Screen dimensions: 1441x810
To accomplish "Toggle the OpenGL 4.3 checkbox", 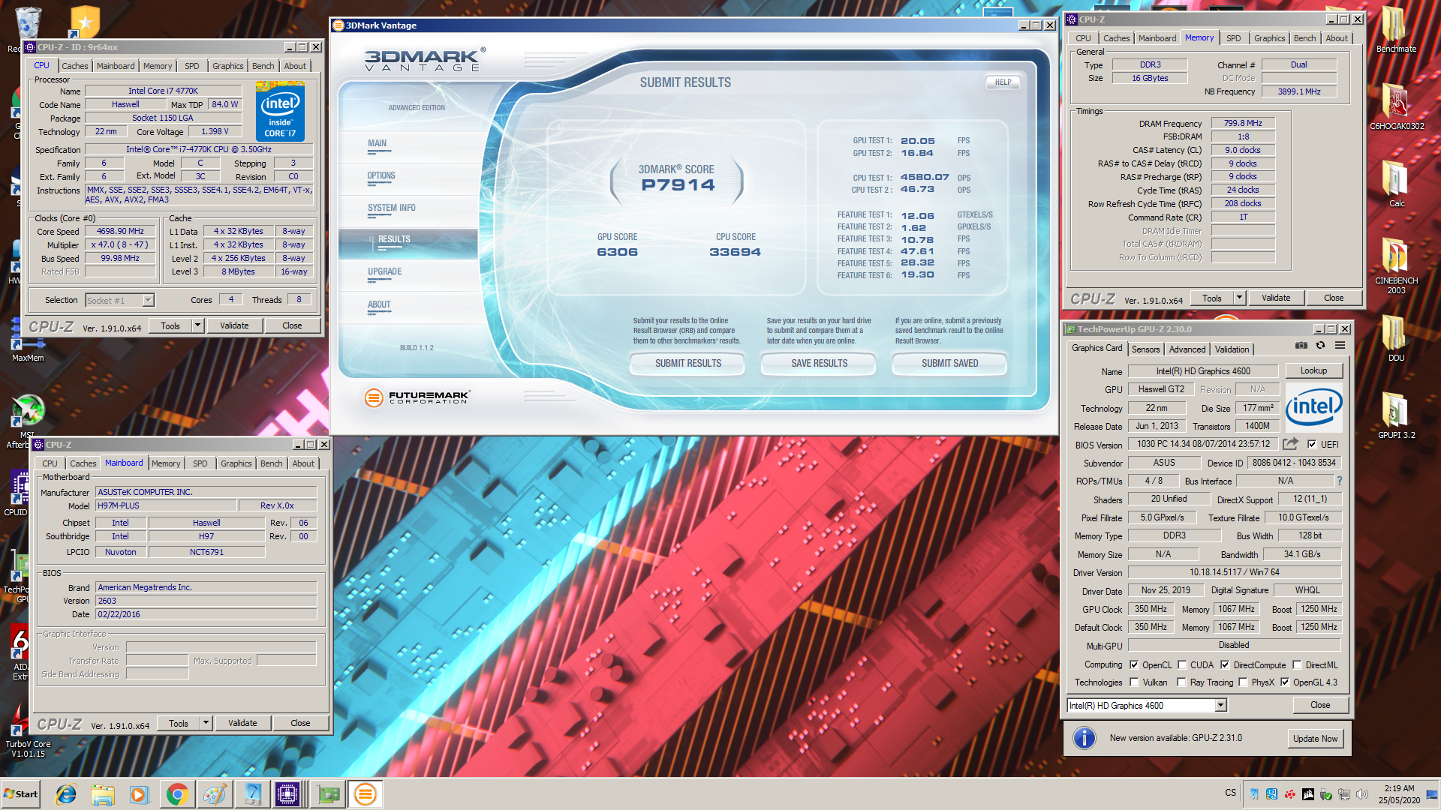I will [x=1285, y=682].
